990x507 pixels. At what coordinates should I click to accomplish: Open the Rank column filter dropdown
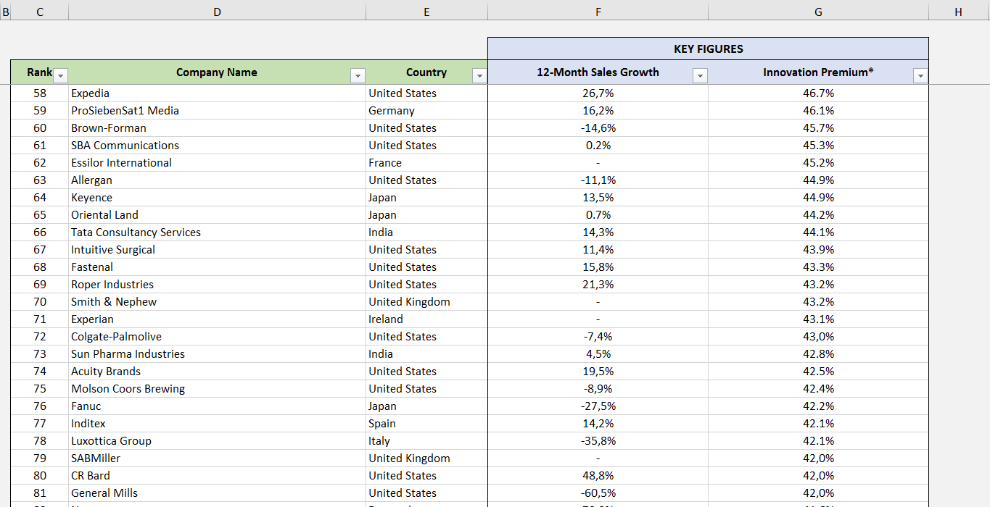tap(61, 75)
